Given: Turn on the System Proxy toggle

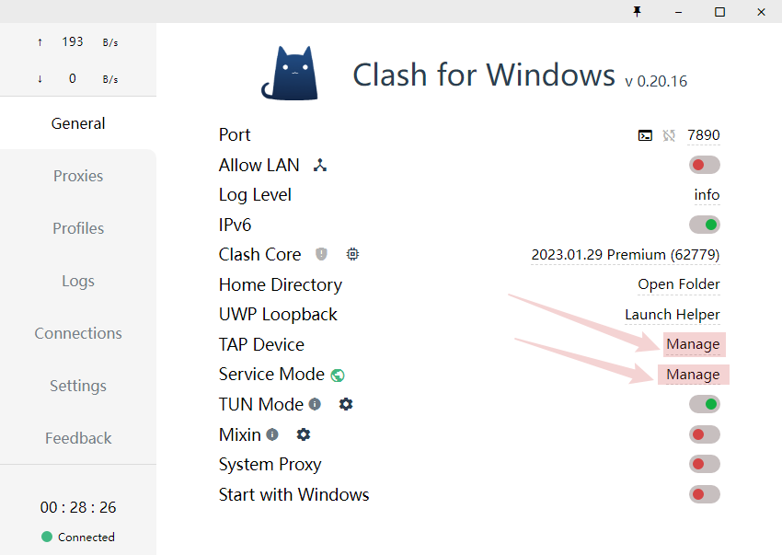Looking at the screenshot, I should pyautogui.click(x=704, y=464).
